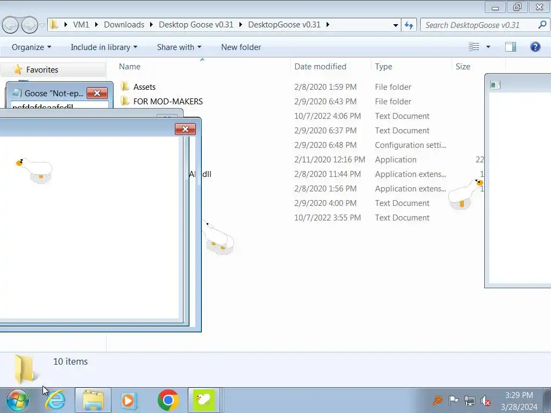
Task: Launch Internet Explorer from taskbar
Action: (x=55, y=400)
